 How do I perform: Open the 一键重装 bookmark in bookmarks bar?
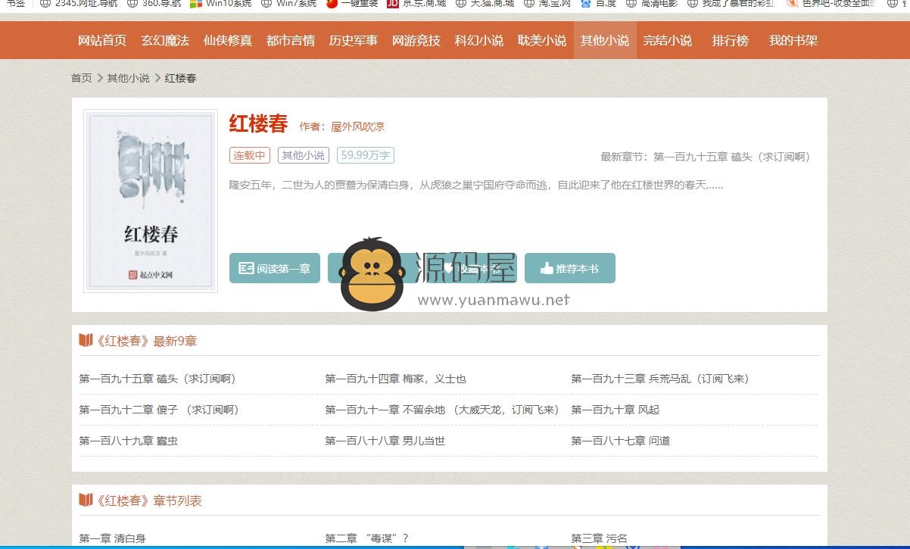point(352,4)
